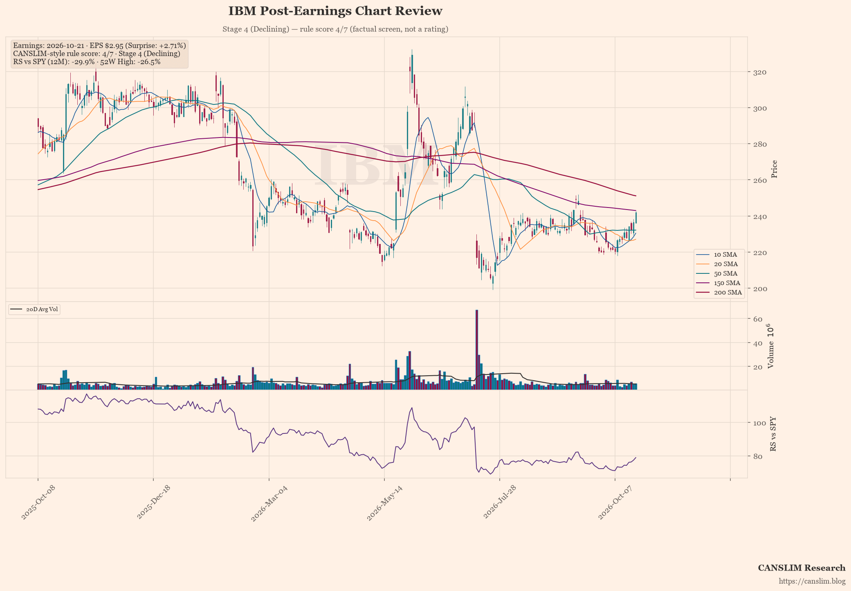Click the 60 volume tick label

pyautogui.click(x=757, y=319)
